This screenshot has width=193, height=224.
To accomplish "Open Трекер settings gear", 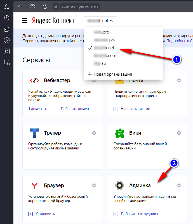I will [94, 133].
